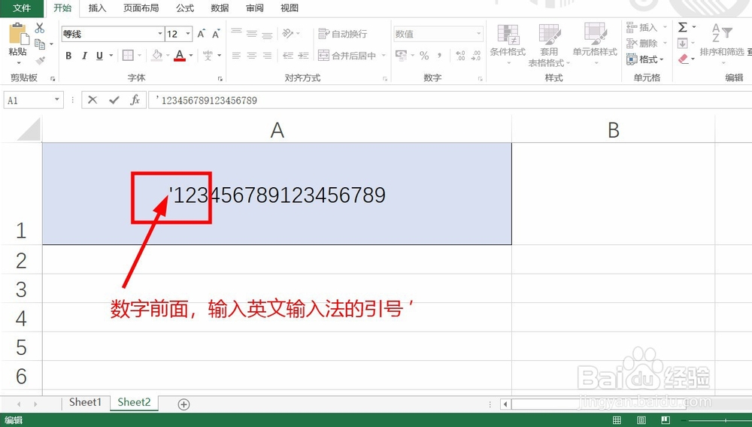The image size is (752, 427).
Task: Click the text orientation icon
Action: click(288, 33)
